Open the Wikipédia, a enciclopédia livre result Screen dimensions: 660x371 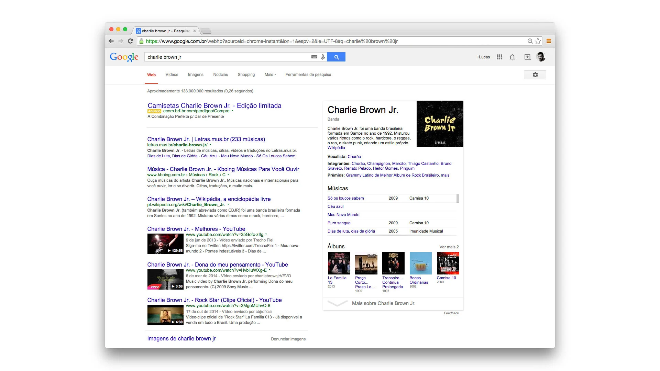[209, 199]
